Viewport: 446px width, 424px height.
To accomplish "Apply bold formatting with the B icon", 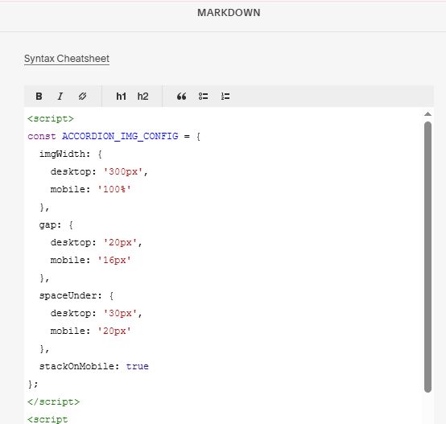I will (39, 97).
